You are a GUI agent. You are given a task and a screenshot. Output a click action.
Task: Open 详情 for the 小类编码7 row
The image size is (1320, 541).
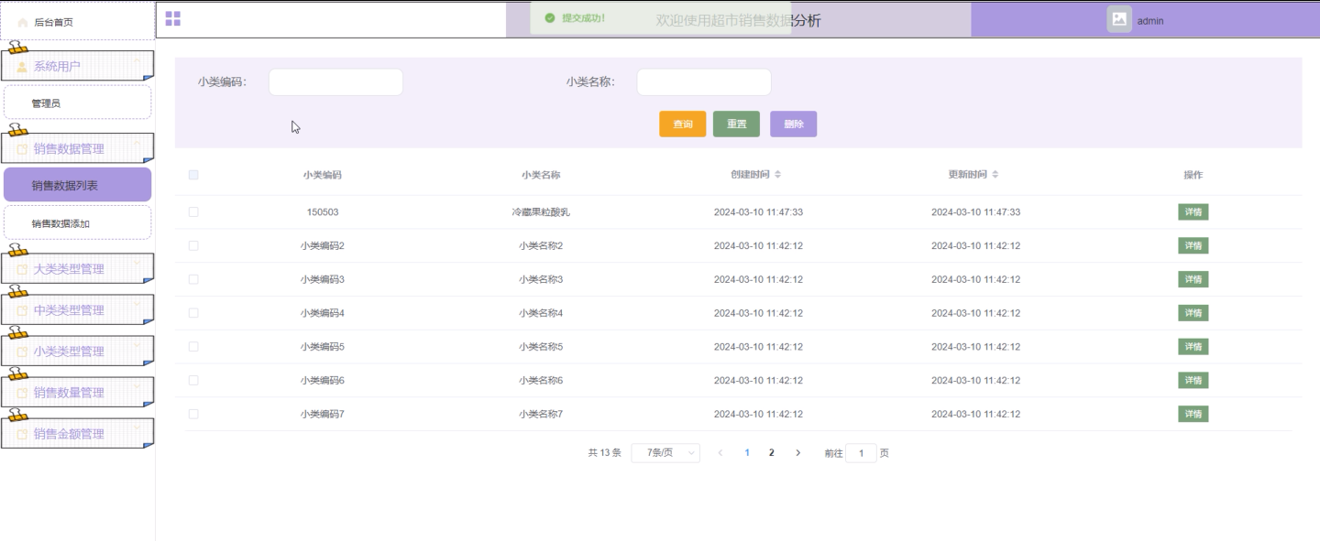[x=1193, y=414]
